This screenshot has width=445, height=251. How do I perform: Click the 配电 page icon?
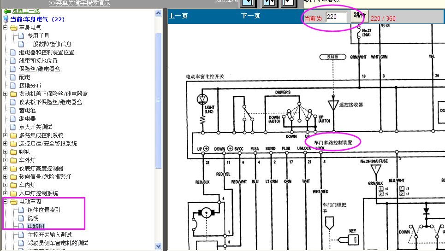point(13,77)
